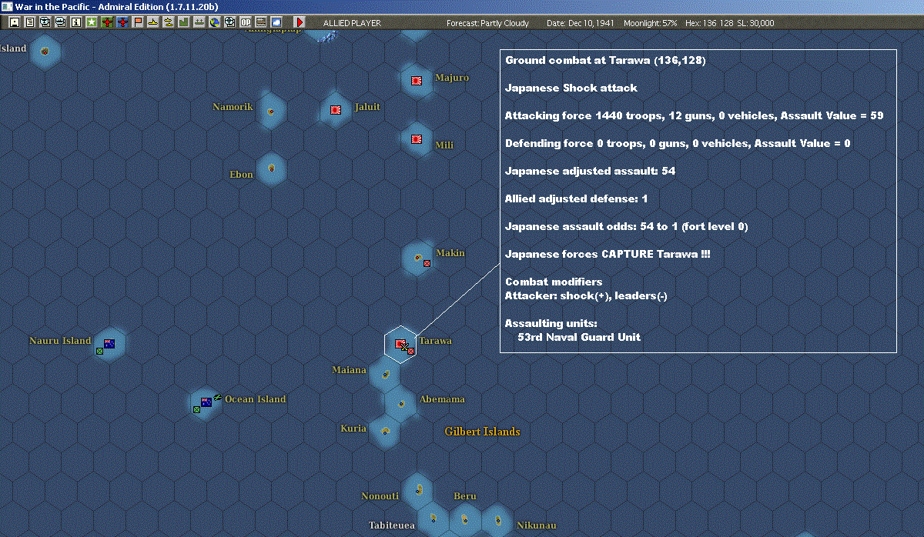Click the 'Gilbert Islands' map label

tap(482, 432)
